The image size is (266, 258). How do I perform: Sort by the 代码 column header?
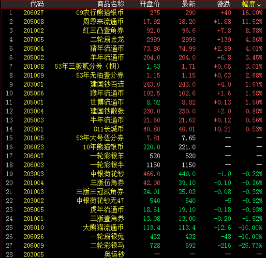point(37,4)
